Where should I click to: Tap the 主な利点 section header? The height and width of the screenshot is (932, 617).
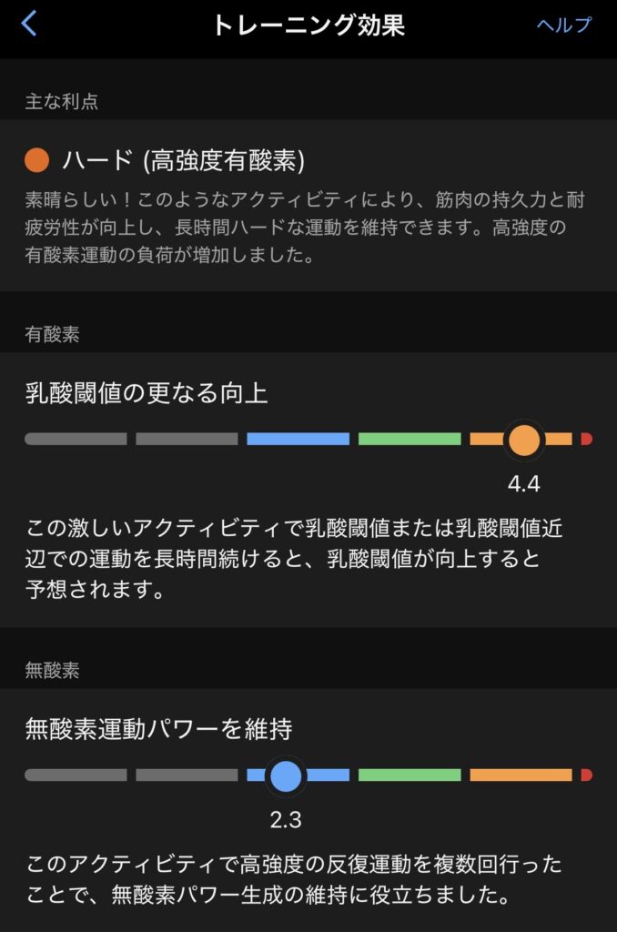point(62,101)
